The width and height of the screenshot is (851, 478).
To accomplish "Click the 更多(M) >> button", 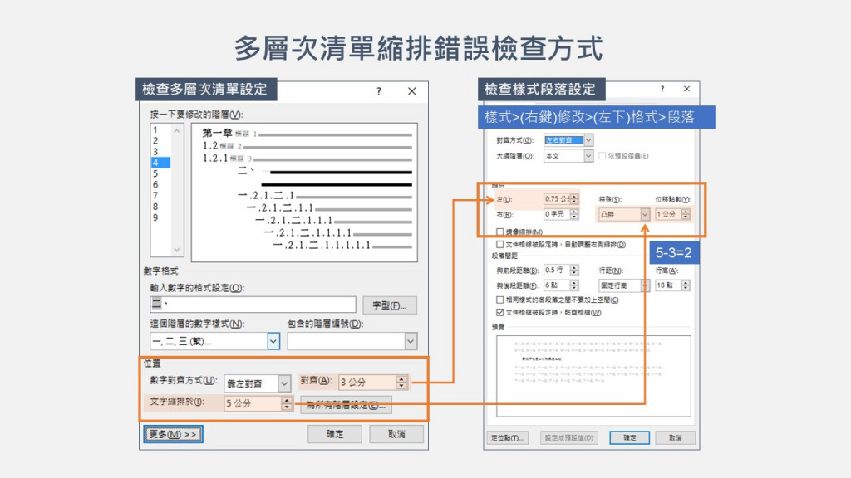I will coord(173,434).
